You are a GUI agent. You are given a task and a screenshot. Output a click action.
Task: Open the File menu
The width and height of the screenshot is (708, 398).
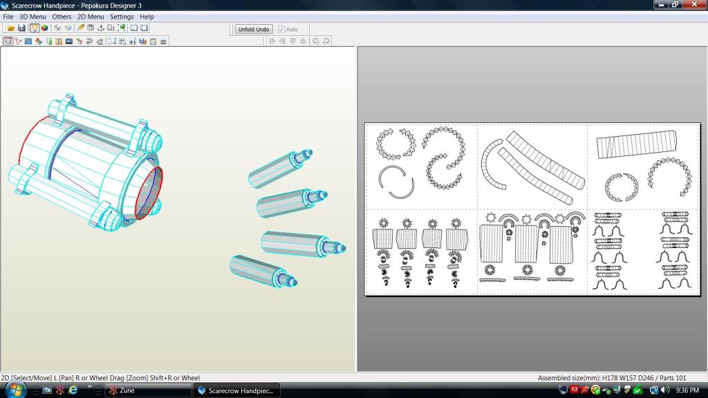pyautogui.click(x=8, y=17)
